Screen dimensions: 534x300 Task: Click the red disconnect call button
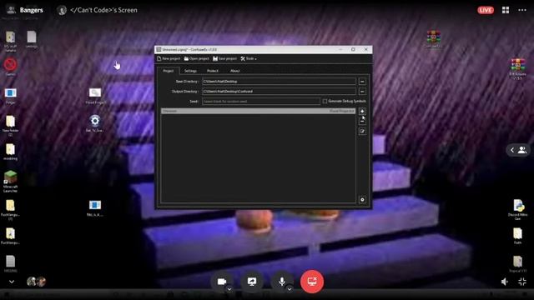[312, 282]
